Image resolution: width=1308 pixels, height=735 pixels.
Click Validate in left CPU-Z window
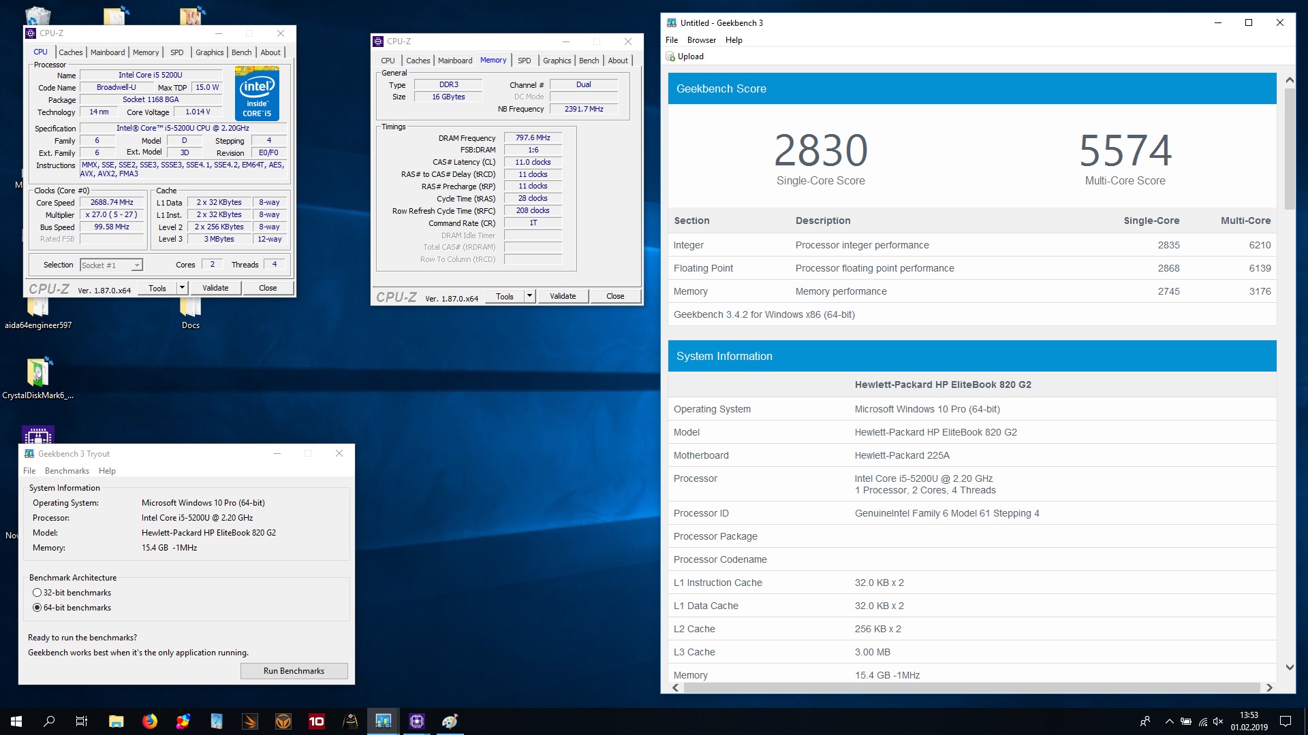coord(215,288)
